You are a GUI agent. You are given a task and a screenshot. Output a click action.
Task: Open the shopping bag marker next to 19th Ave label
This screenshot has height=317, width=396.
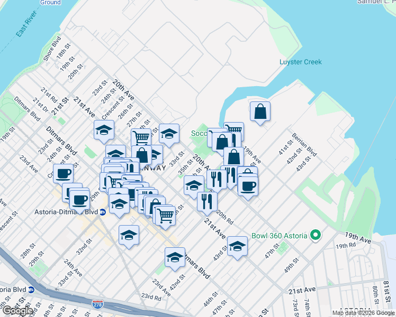233,157
